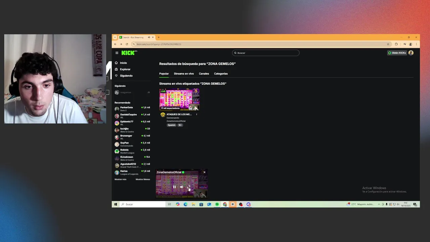Screen dimensions: 430x242
Task: Show hidden system tray icons
Action: pos(379,204)
